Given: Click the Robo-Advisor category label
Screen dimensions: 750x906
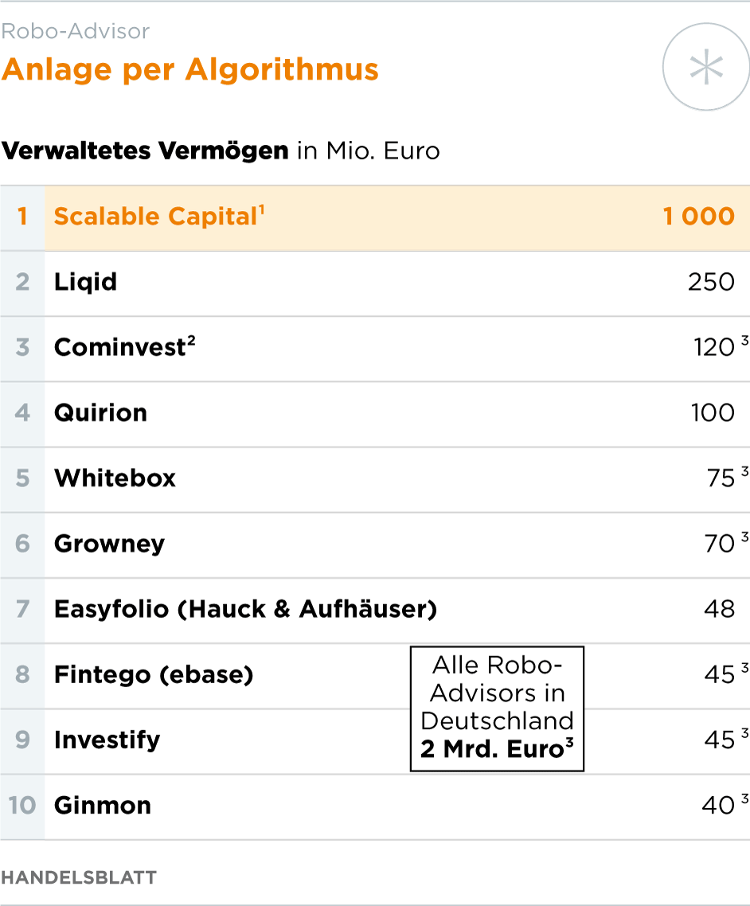Looking at the screenshot, I should [75, 32].
